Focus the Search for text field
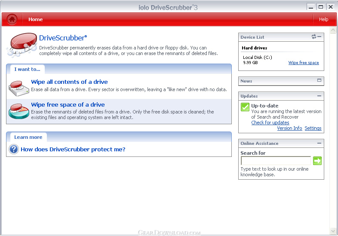Screen dimensions: 338x236 point(276,161)
